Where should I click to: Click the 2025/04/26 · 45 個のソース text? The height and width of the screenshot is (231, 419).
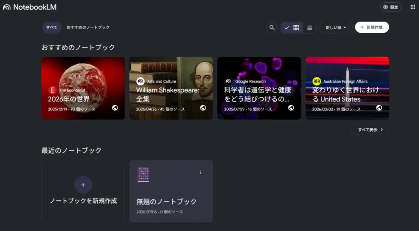point(160,109)
